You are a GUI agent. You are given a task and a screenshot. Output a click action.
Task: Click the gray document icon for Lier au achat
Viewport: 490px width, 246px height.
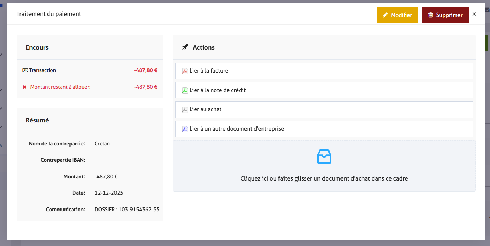point(185,110)
